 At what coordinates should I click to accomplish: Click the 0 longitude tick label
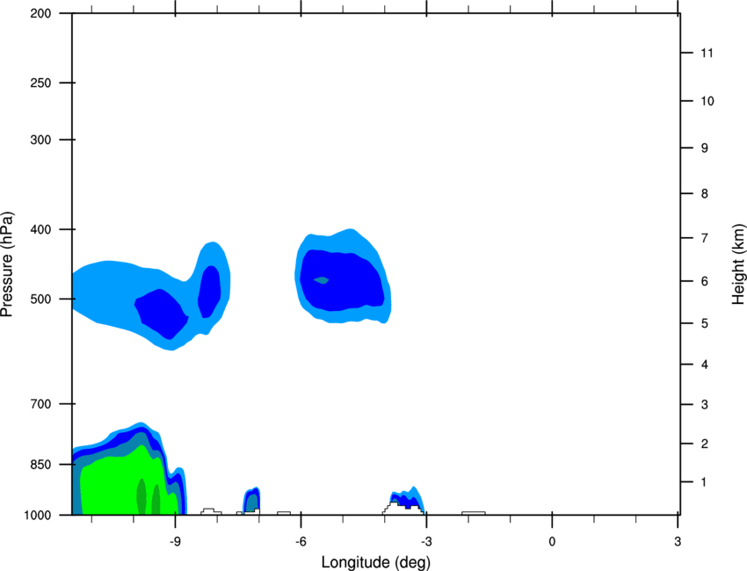click(x=552, y=541)
